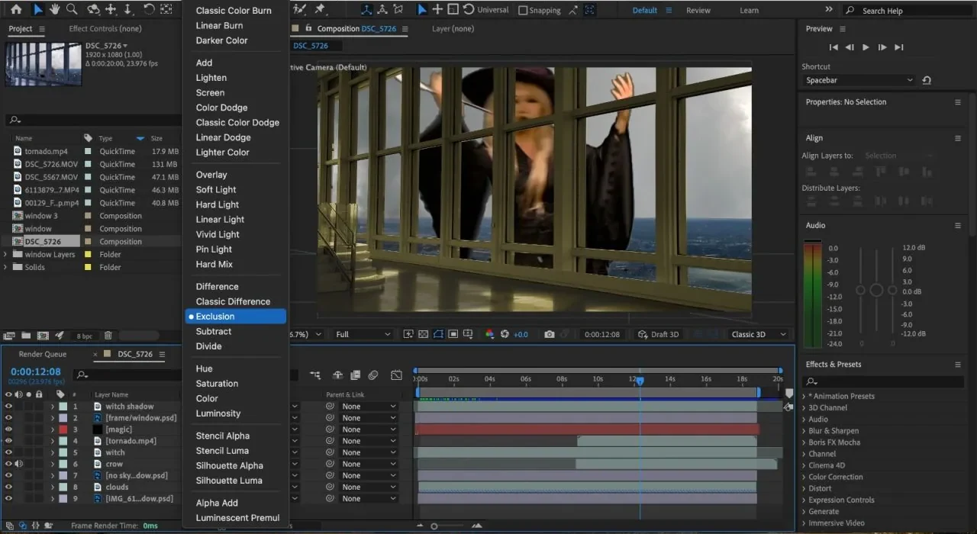Select the Hand tool
The height and width of the screenshot is (534, 977).
[55, 9]
